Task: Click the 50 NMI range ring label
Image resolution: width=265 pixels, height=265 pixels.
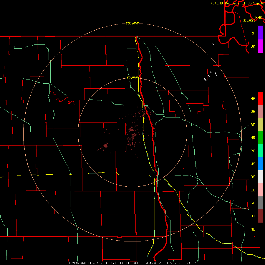Action: pos(132,78)
